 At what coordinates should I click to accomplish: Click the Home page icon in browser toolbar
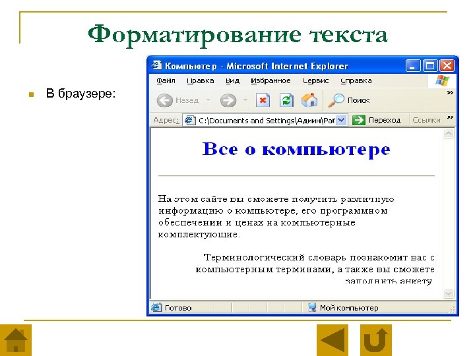[x=309, y=100]
